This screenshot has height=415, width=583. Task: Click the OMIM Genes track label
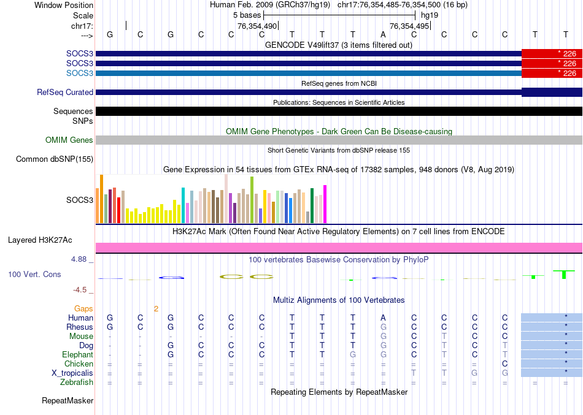[x=69, y=140]
